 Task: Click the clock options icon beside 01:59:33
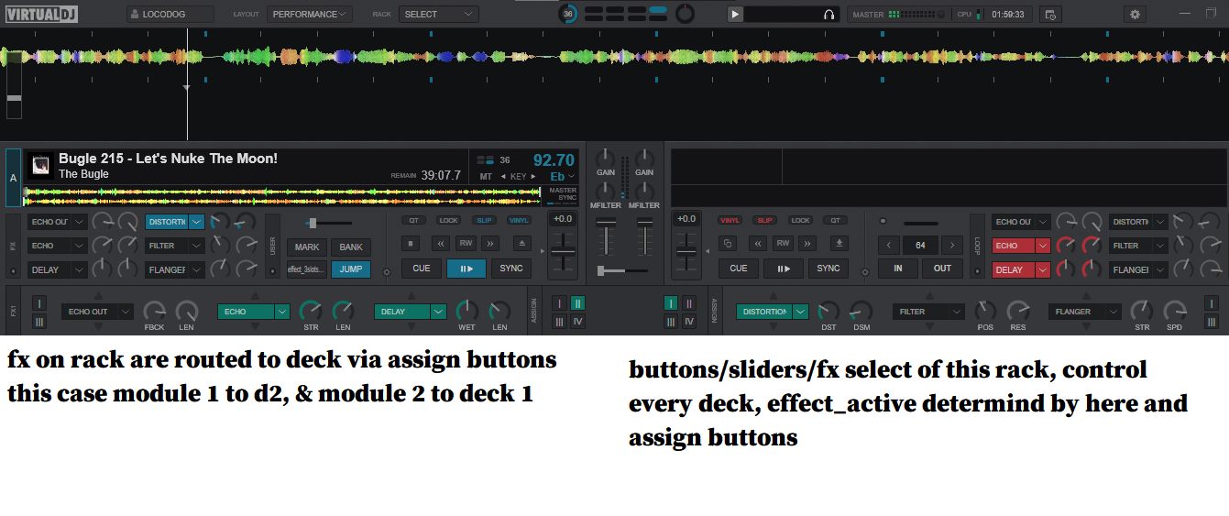click(1050, 14)
